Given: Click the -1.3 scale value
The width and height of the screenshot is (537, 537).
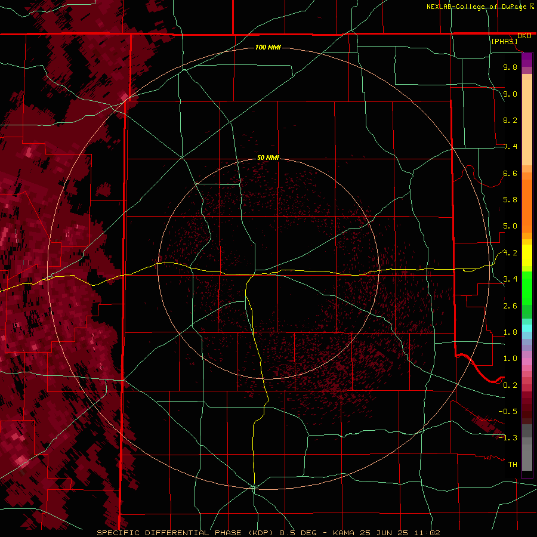Looking at the screenshot, I should click(508, 438).
